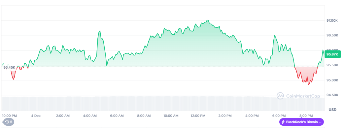This screenshot has width=343, height=128.
Task: Click the 94.50K price axis label
Action: coord(332,95)
